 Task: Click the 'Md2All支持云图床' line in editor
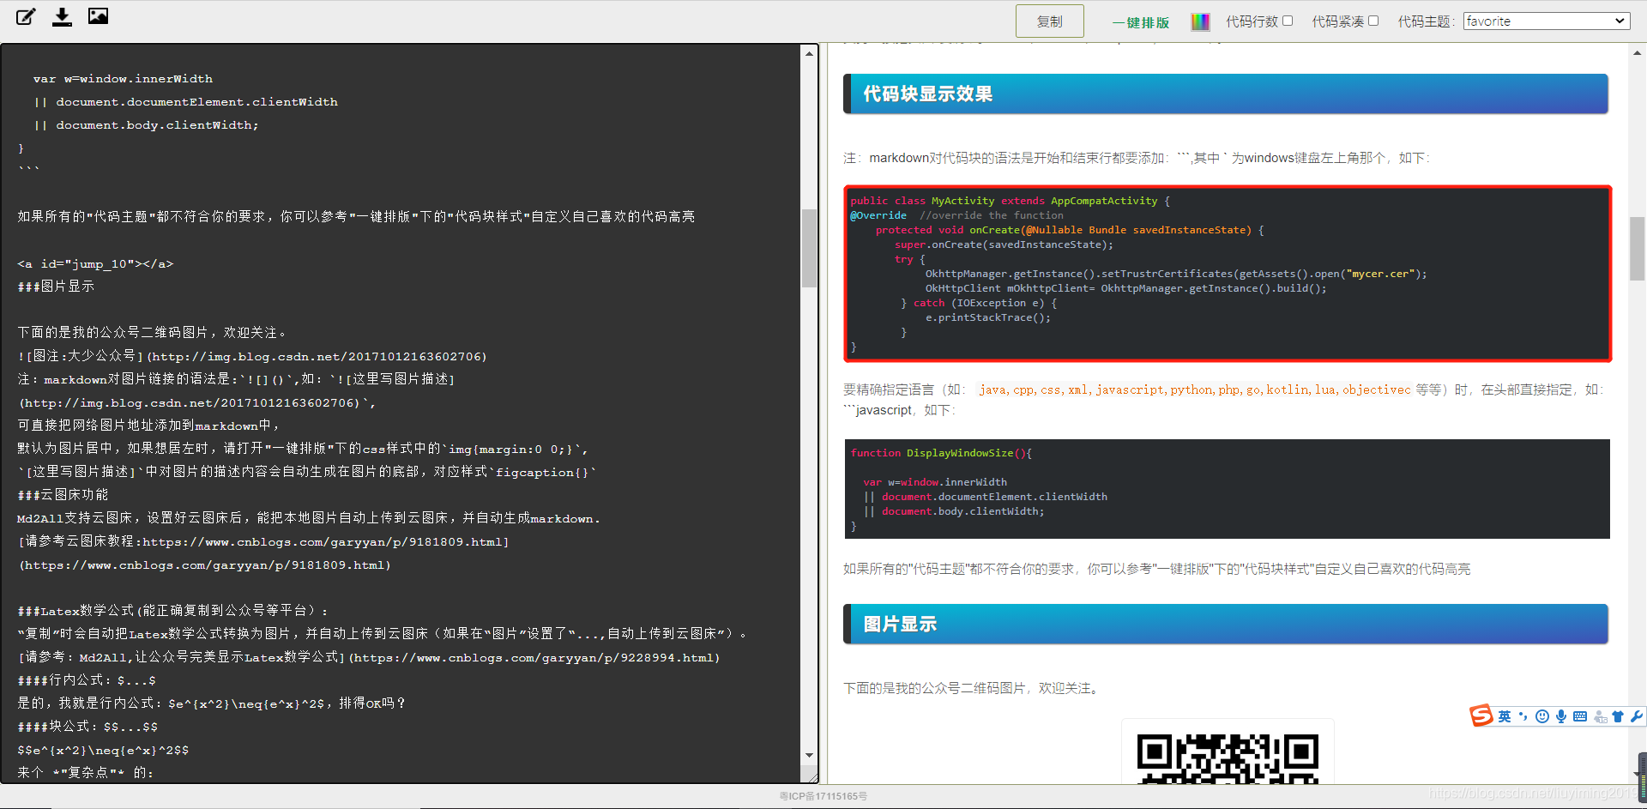309,518
